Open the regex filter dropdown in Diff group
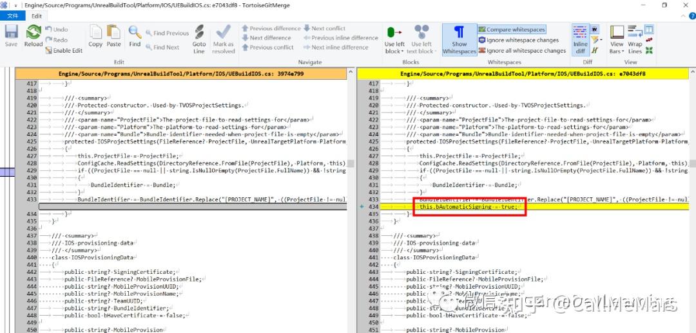 [x=595, y=40]
